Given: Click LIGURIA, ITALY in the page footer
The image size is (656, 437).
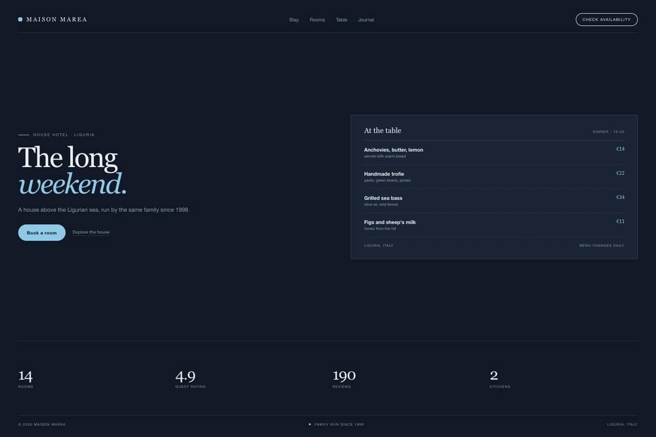Looking at the screenshot, I should pos(622,424).
